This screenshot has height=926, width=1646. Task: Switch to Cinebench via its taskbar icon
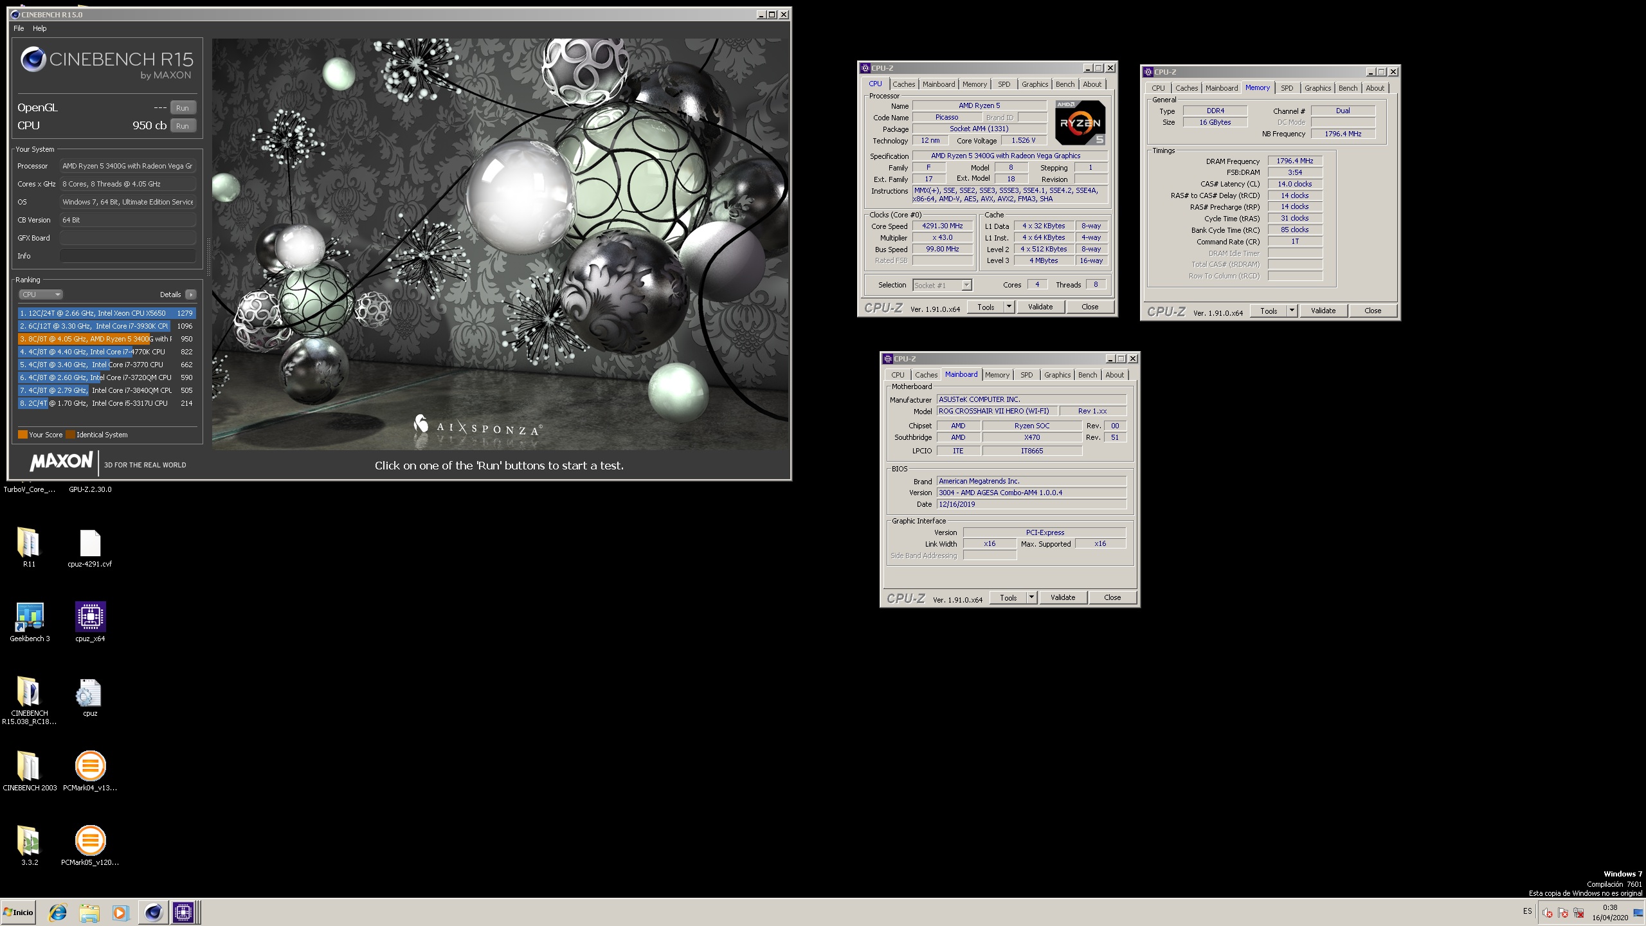point(153,912)
